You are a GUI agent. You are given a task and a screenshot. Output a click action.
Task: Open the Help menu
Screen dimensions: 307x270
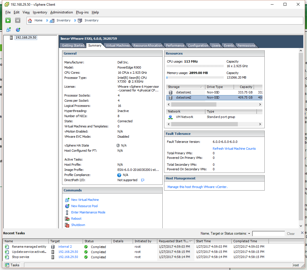[95, 12]
